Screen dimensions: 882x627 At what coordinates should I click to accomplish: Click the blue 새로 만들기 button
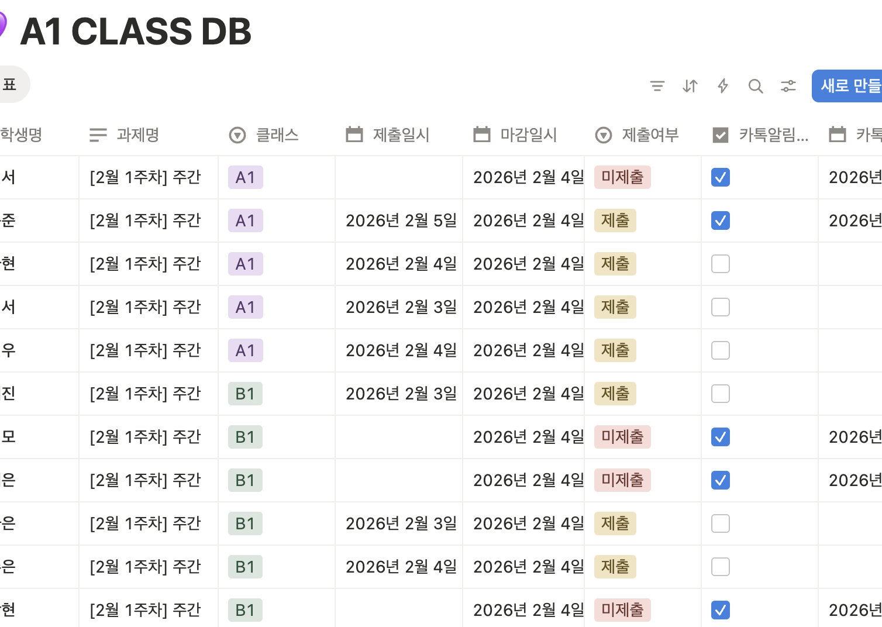(x=849, y=86)
